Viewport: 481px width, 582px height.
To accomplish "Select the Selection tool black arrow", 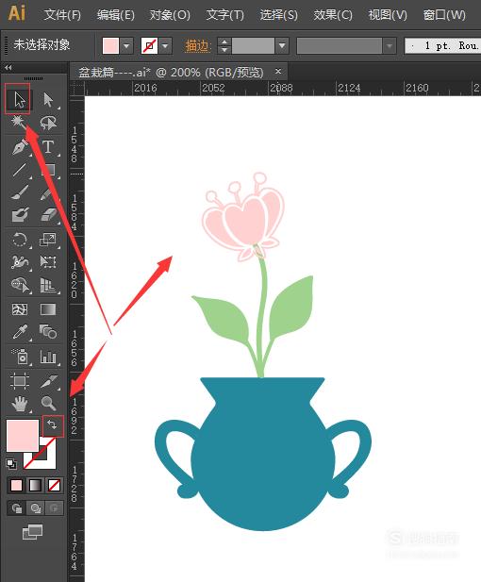I will coord(19,99).
